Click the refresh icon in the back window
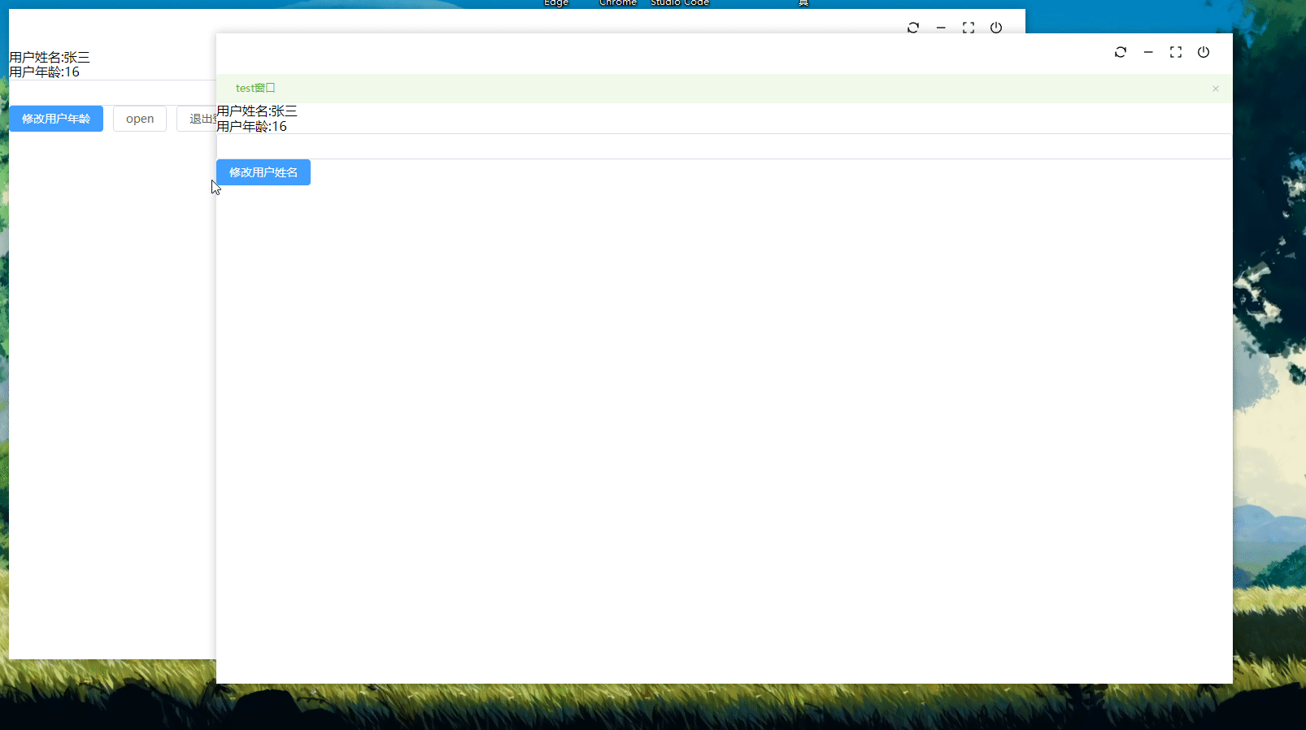Screen dimensions: 1306x730 [x=913, y=28]
